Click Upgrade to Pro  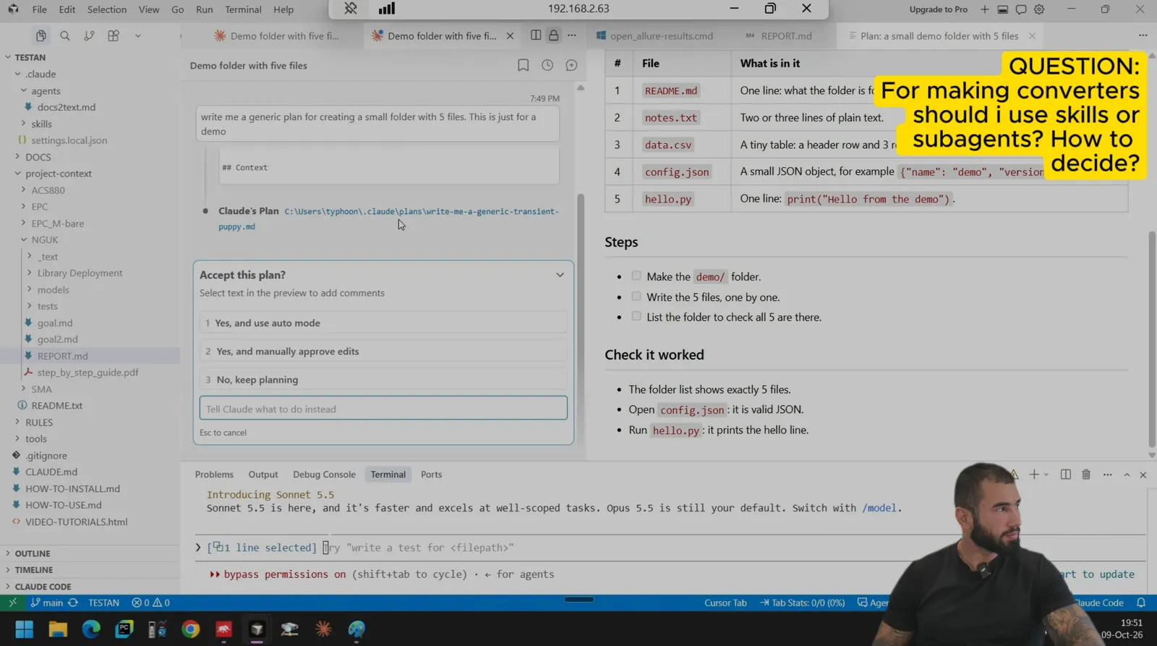[938, 9]
